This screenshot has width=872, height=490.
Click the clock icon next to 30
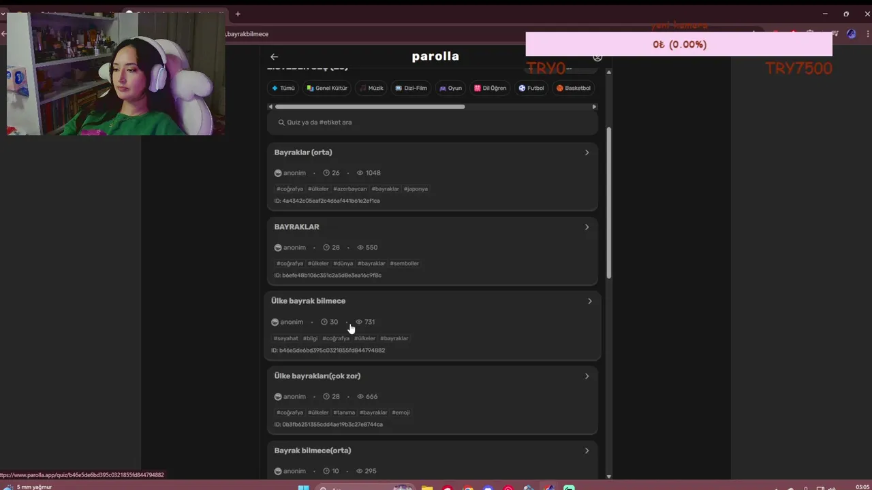pos(324,322)
